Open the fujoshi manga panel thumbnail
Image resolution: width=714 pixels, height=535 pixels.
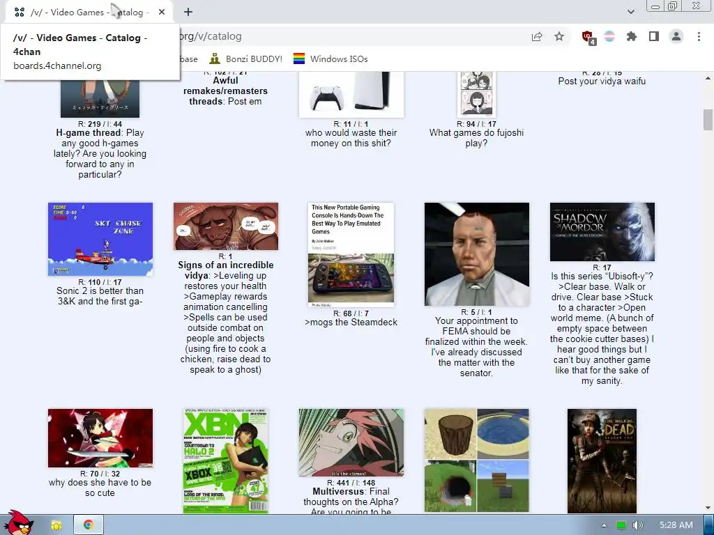coord(476,94)
